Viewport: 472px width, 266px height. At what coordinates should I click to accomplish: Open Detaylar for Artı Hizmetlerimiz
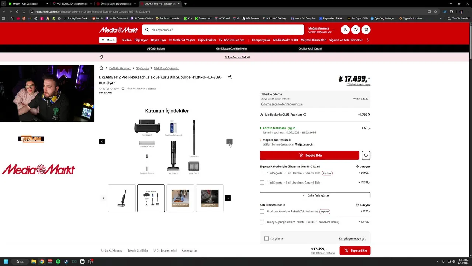click(x=363, y=205)
